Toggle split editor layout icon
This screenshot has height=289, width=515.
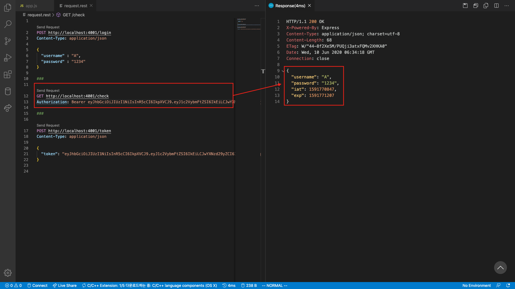[x=496, y=6]
